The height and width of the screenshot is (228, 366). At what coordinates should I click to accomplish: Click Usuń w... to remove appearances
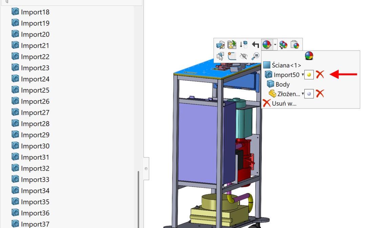pyautogui.click(x=284, y=103)
